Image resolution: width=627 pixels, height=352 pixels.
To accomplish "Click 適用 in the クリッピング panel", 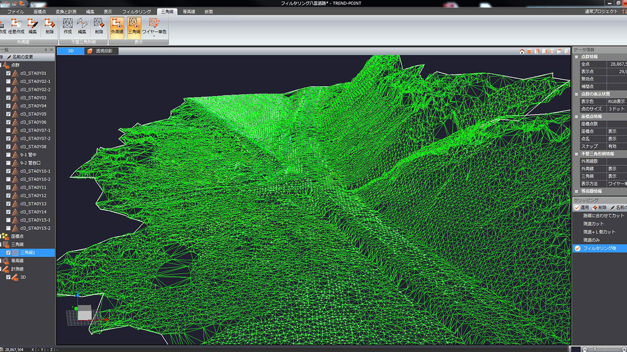I will pyautogui.click(x=581, y=208).
